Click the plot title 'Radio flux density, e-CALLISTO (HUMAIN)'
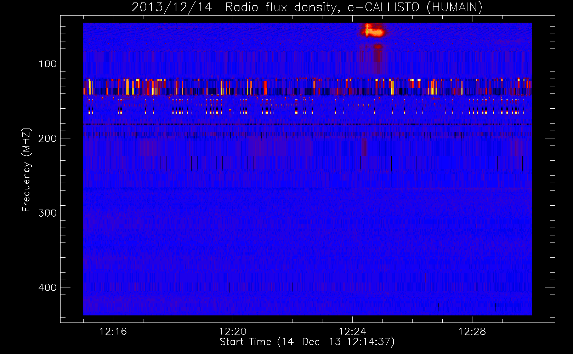 click(x=353, y=7)
